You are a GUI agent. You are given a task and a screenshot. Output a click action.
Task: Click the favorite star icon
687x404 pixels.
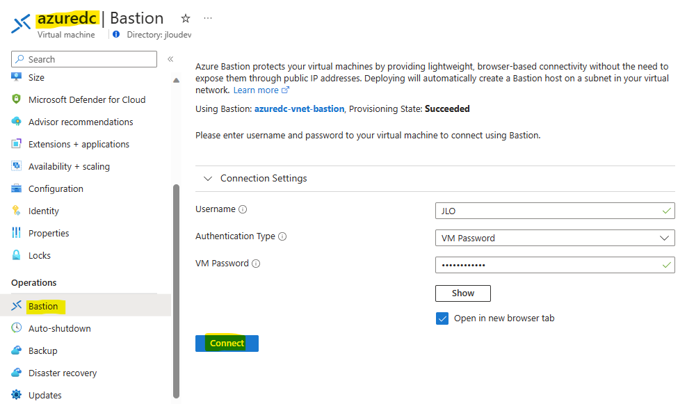(186, 18)
